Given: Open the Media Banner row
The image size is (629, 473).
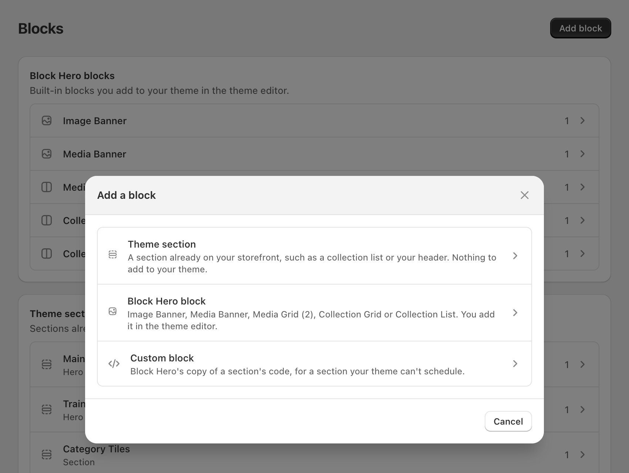Looking at the screenshot, I should tap(314, 154).
